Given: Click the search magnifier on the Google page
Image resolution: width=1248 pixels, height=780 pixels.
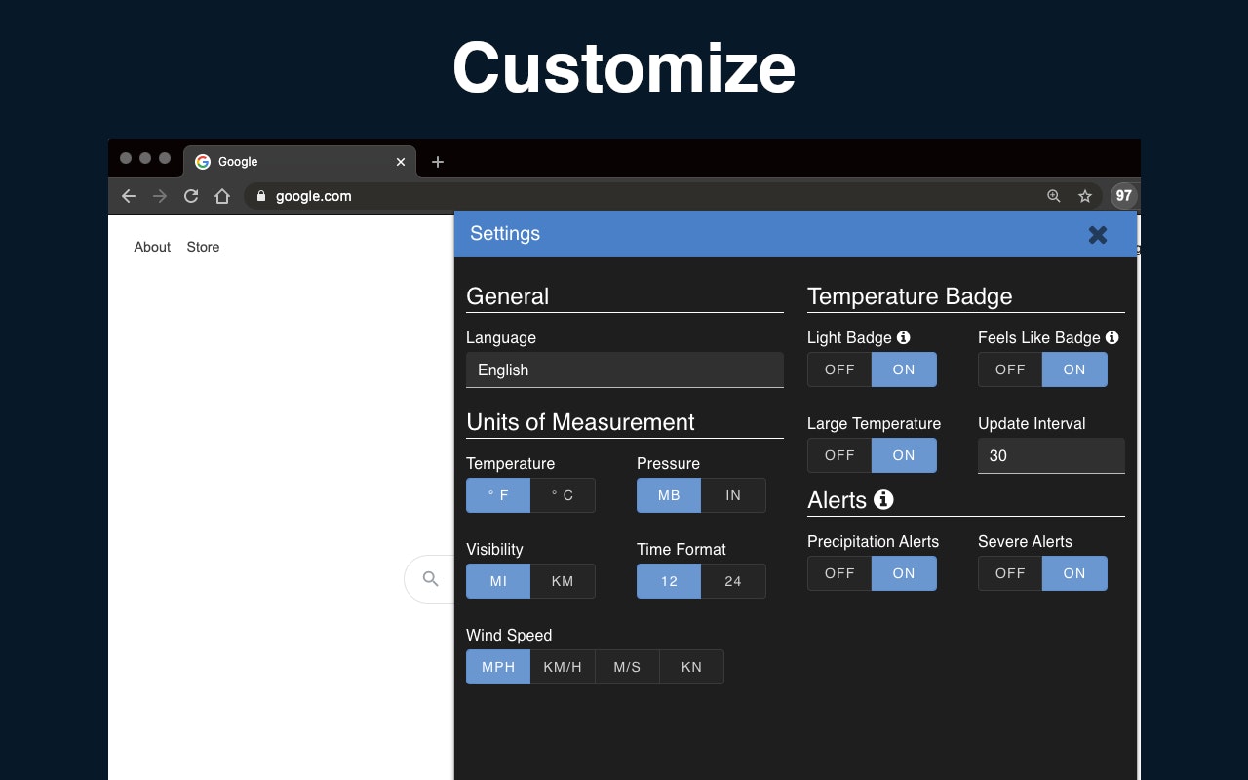Looking at the screenshot, I should (x=428, y=579).
